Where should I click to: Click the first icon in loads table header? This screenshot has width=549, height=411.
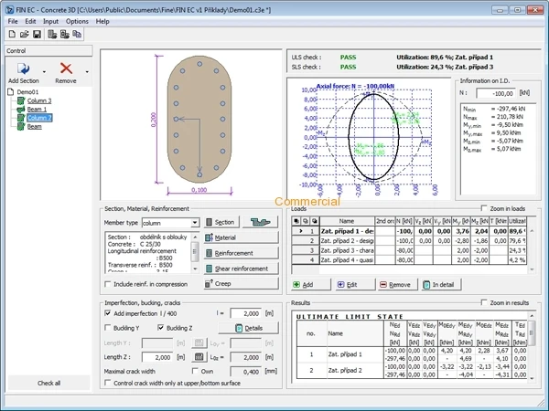296,221
